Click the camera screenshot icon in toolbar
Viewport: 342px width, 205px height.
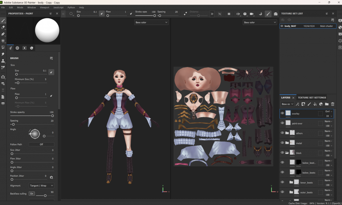click(x=276, y=14)
